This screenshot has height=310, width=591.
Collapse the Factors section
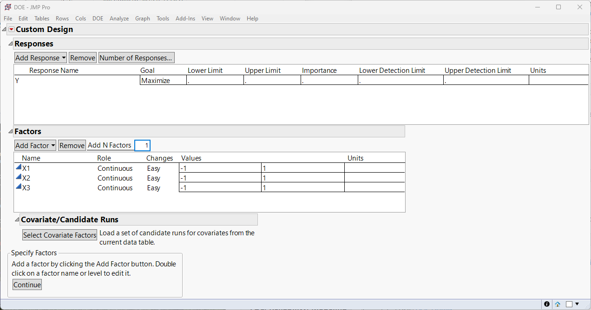10,131
